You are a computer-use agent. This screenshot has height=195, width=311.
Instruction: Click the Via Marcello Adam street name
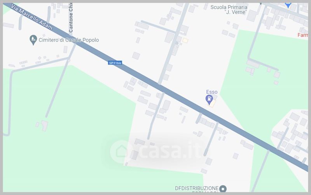(x=32, y=17)
